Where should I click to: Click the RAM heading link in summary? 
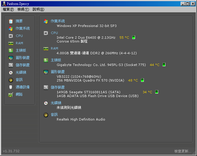tap(55, 48)
